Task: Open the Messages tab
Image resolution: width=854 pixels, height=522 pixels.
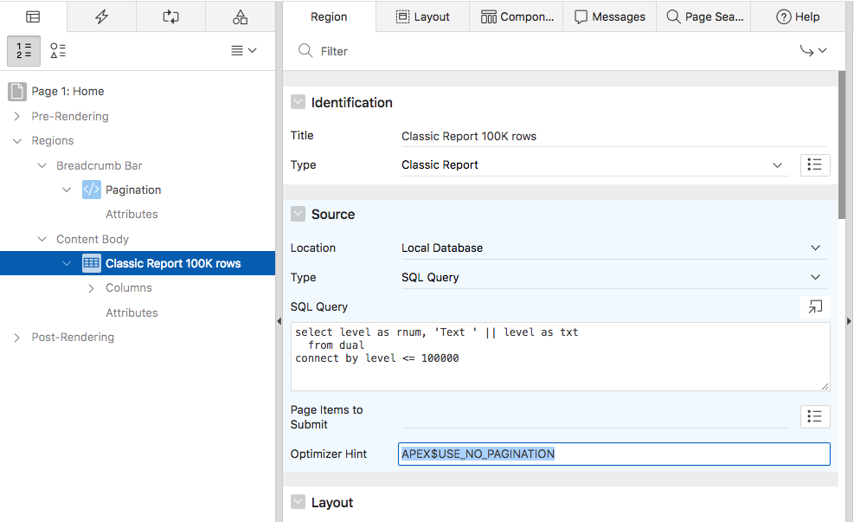Action: [610, 16]
